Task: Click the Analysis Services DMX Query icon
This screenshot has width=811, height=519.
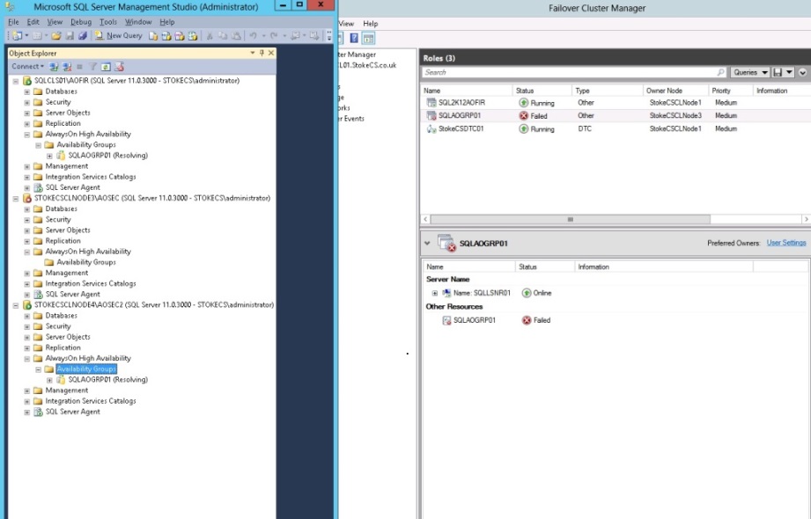Action: [x=180, y=36]
